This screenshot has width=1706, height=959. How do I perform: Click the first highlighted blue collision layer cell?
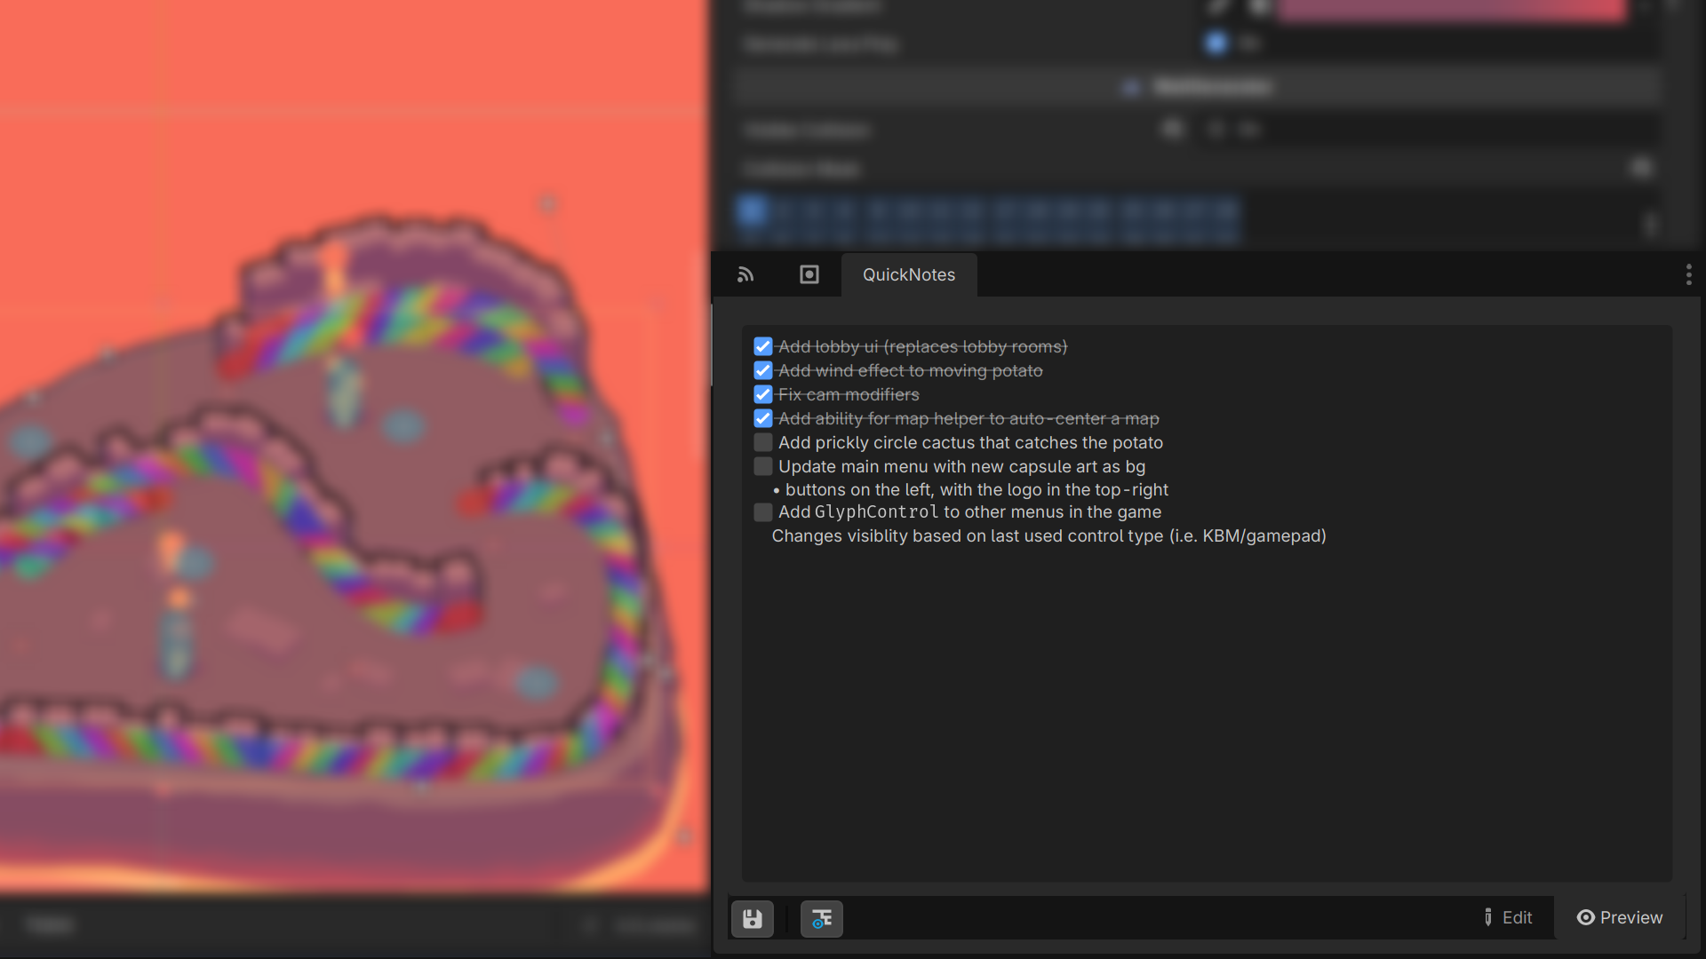pos(752,211)
